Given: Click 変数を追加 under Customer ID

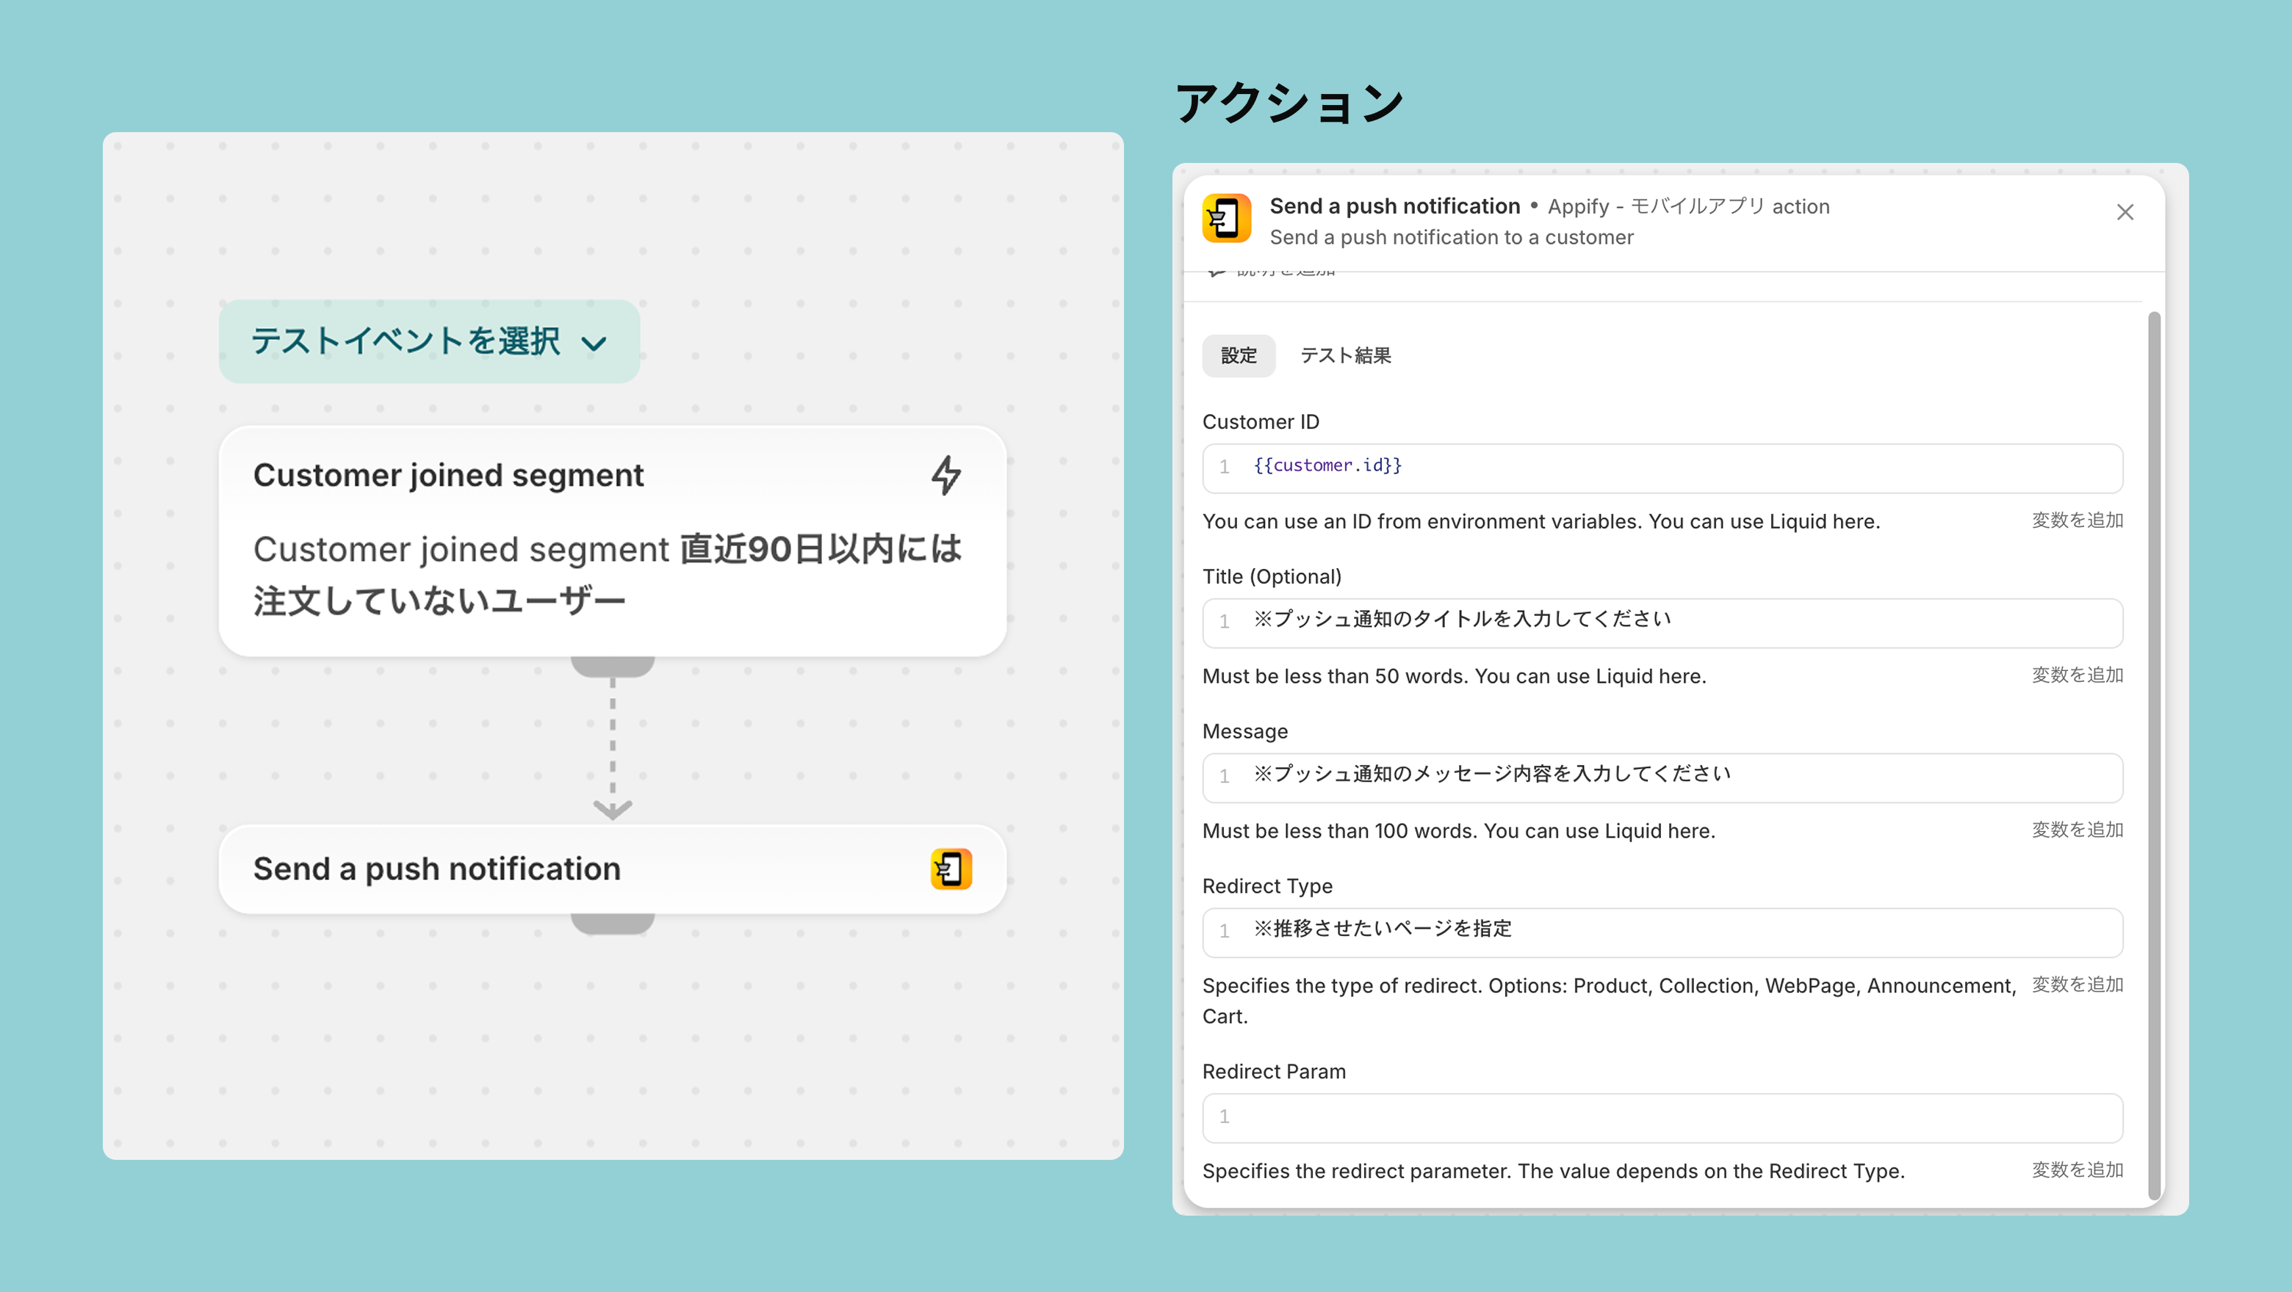Looking at the screenshot, I should point(2076,520).
